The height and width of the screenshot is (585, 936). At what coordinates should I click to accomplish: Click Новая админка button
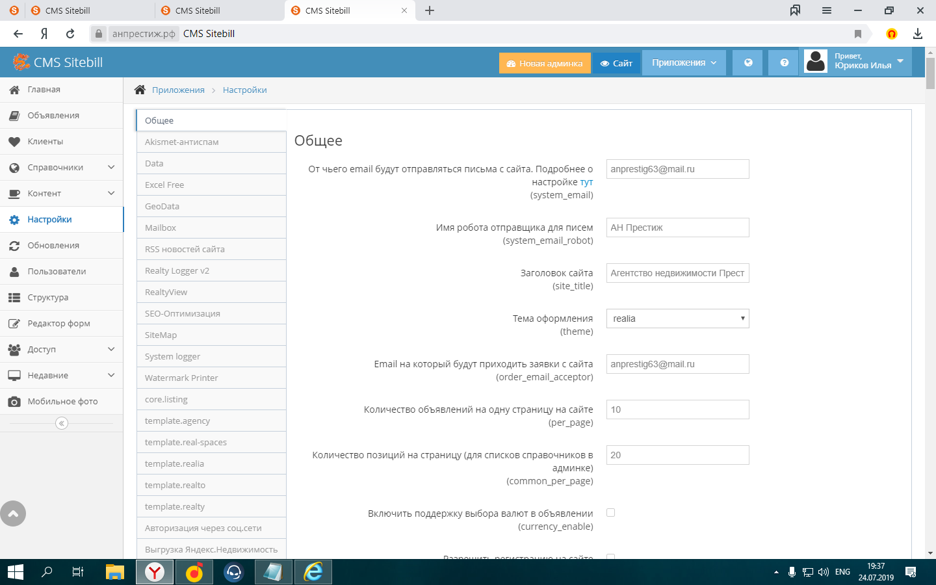click(545, 63)
